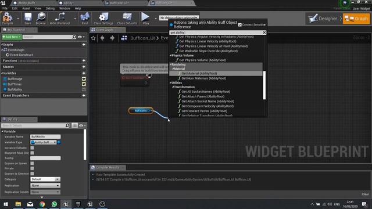
Task: Open File Explorer from taskbar
Action: coord(18,204)
